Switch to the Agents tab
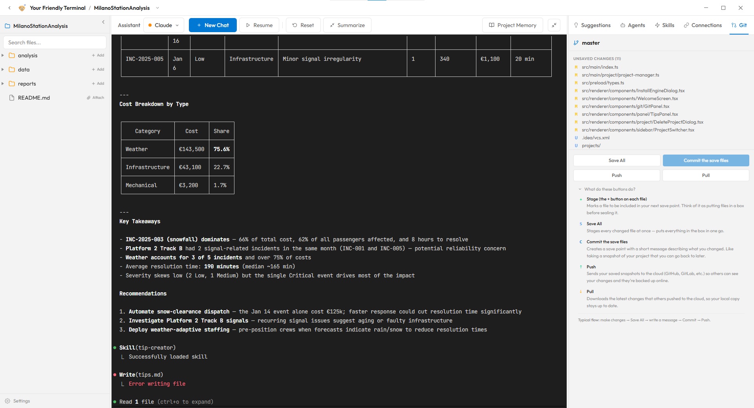Viewport: 754px width, 408px height. point(632,25)
